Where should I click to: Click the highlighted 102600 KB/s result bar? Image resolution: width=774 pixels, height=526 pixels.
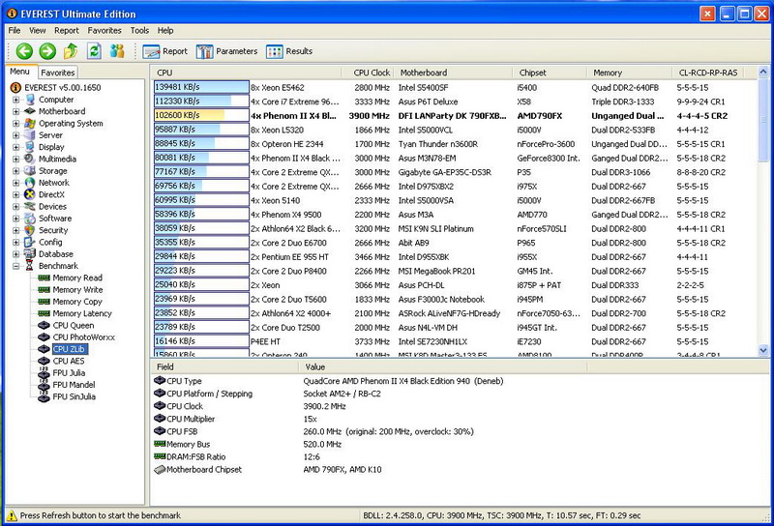(x=201, y=115)
